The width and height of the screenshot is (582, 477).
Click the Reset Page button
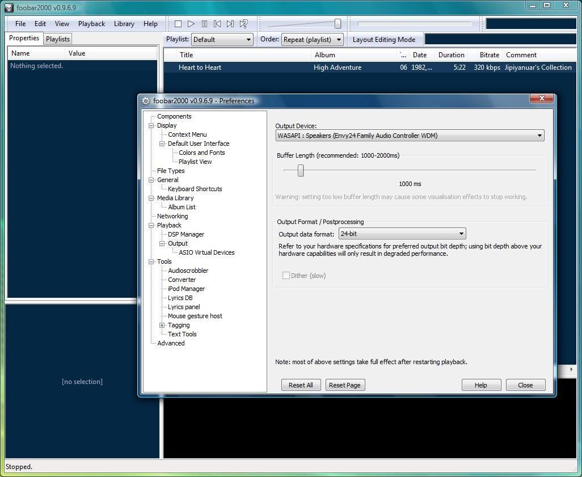345,385
